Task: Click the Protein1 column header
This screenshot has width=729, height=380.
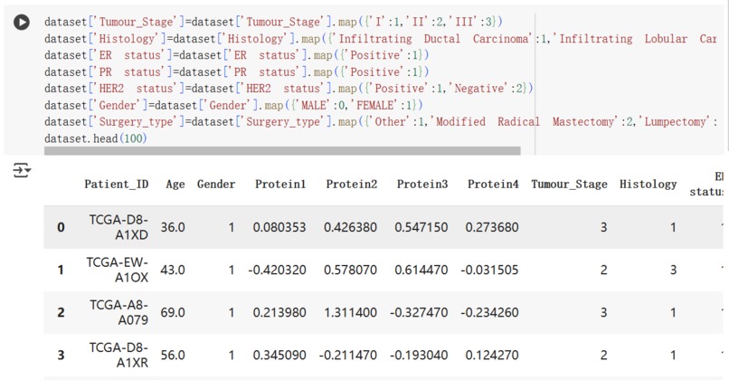Action: [x=280, y=185]
